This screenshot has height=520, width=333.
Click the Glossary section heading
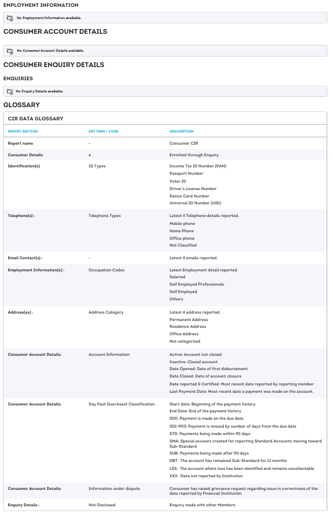coord(22,105)
